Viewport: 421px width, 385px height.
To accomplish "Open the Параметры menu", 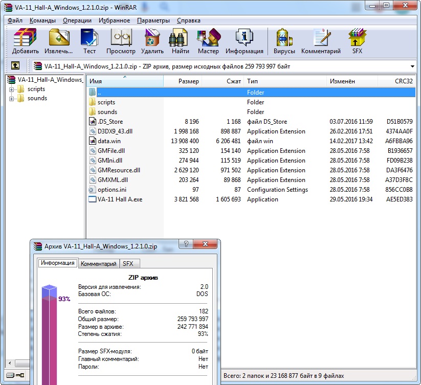I will [153, 20].
